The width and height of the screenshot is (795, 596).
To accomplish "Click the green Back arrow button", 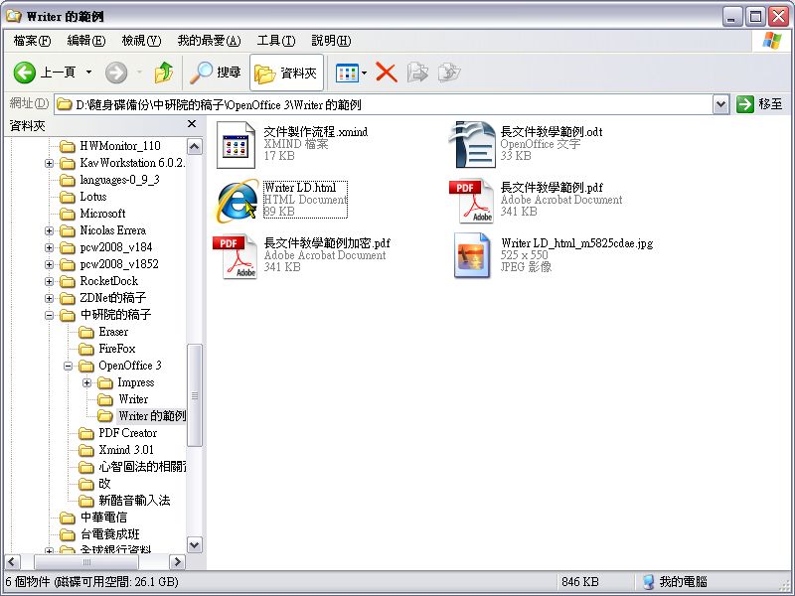I will [24, 73].
